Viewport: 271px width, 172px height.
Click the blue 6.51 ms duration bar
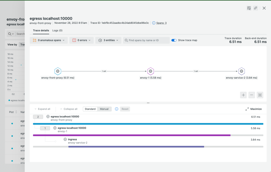[148, 124]
